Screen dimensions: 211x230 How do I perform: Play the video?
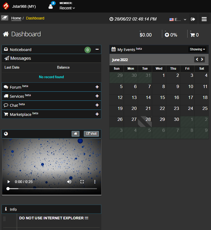tap(9, 182)
